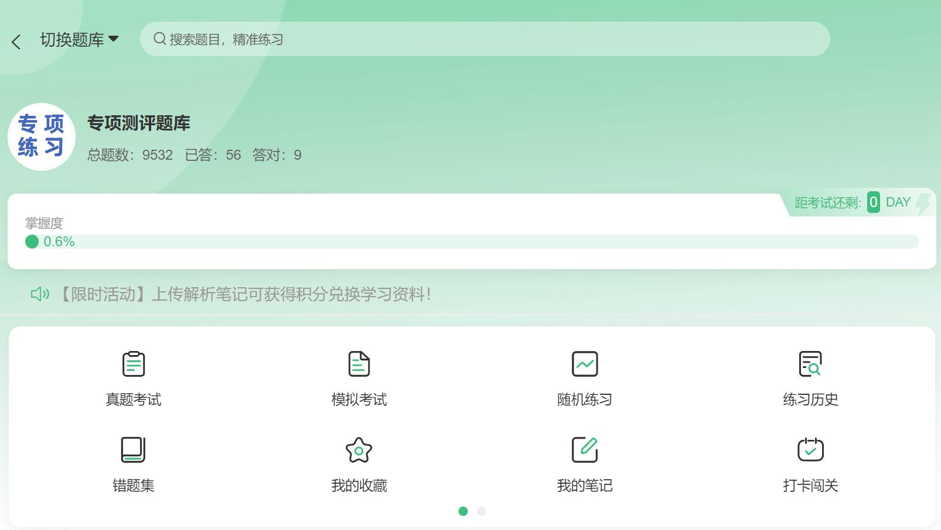Click the lightning bolt icon beside DAY

923,204
